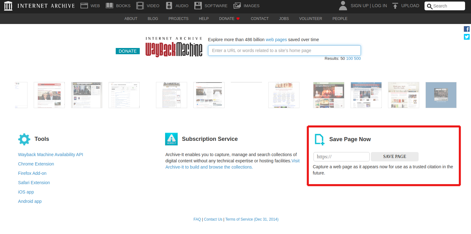Open Android app link
Screen dimensions: 471x234
[x=30, y=201]
